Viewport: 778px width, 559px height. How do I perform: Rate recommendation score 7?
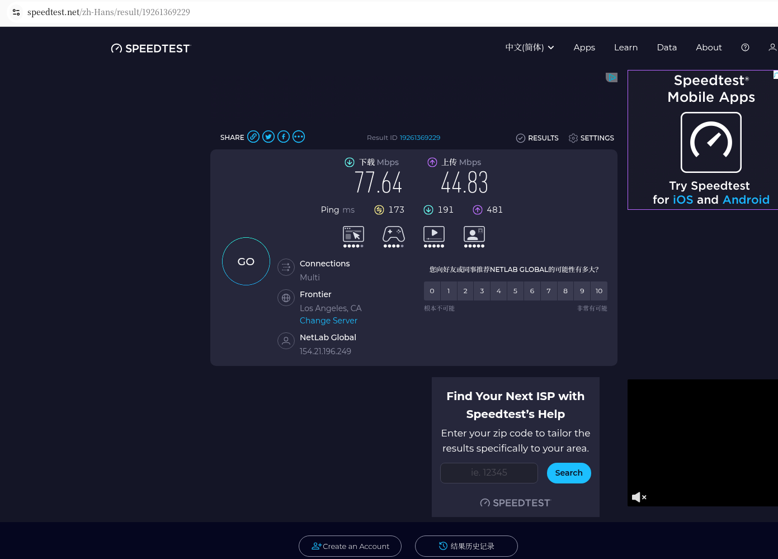point(549,291)
